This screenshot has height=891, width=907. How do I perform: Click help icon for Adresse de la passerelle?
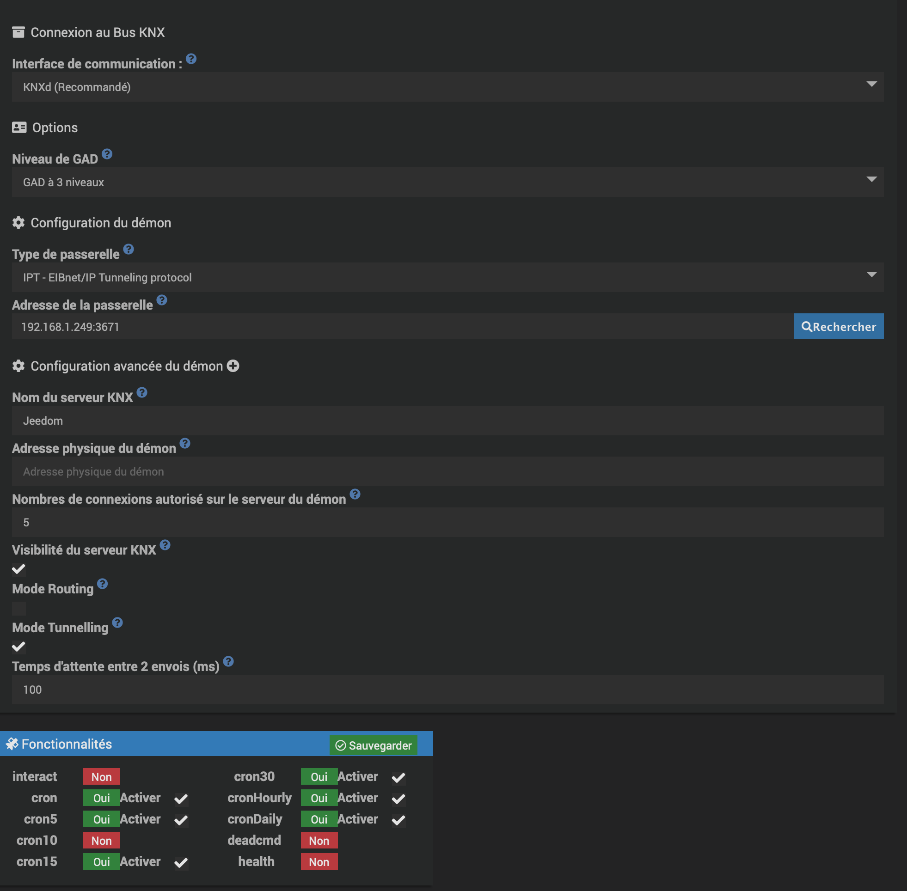[x=162, y=300]
